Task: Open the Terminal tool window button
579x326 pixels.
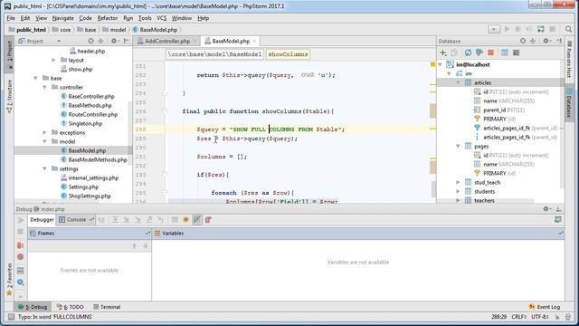Action: [x=107, y=307]
